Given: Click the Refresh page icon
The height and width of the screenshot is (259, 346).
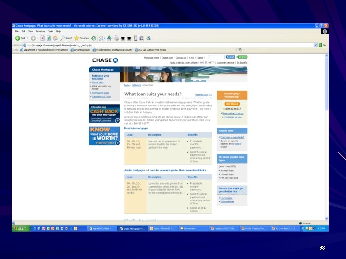Looking at the screenshot, I should (x=49, y=38).
